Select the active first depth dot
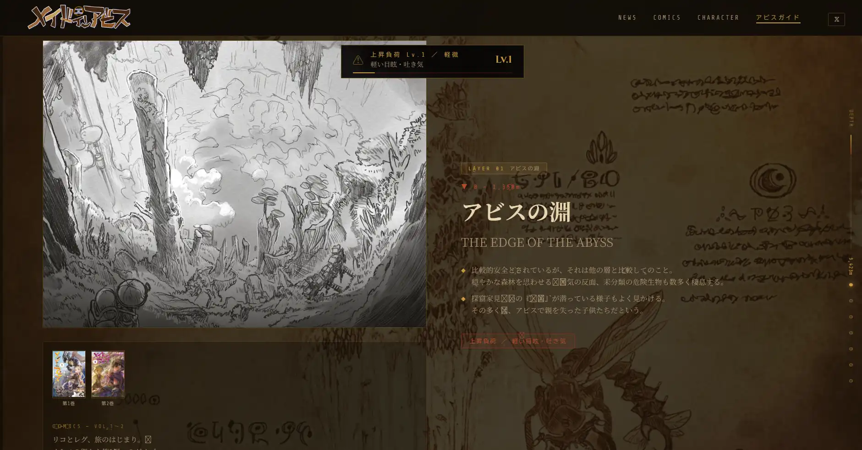This screenshot has height=450, width=862. click(x=851, y=285)
